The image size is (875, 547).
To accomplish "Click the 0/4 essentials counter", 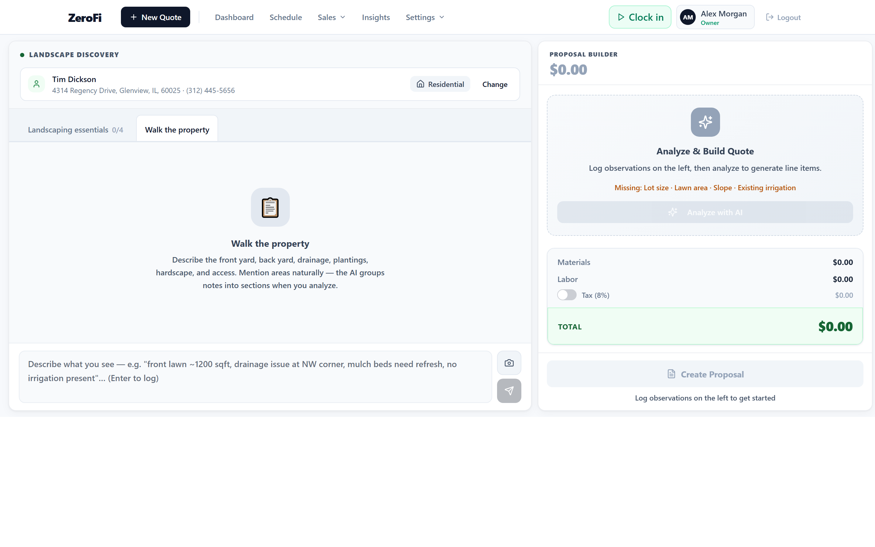I will [117, 129].
